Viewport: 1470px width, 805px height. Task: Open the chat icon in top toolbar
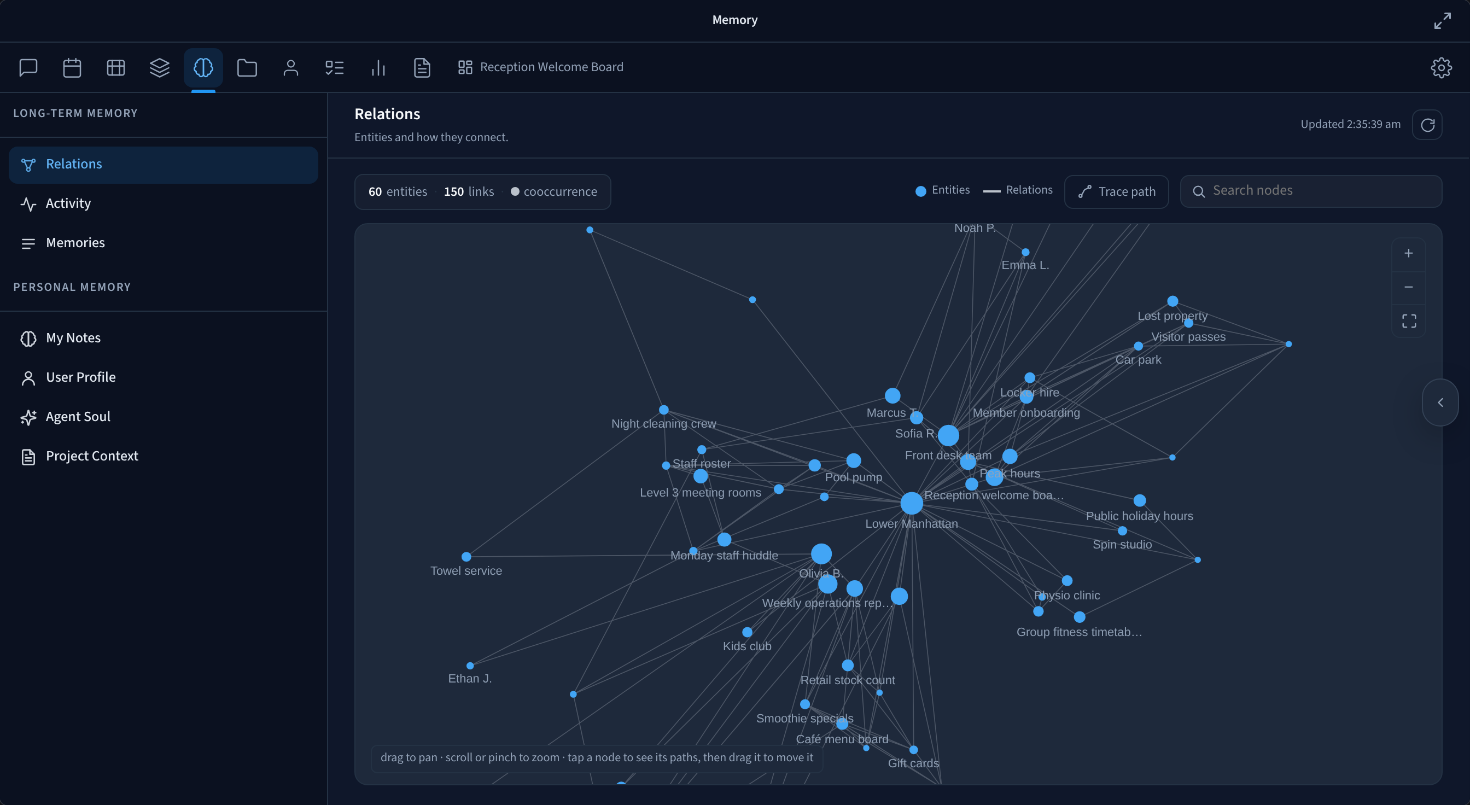(x=28, y=67)
